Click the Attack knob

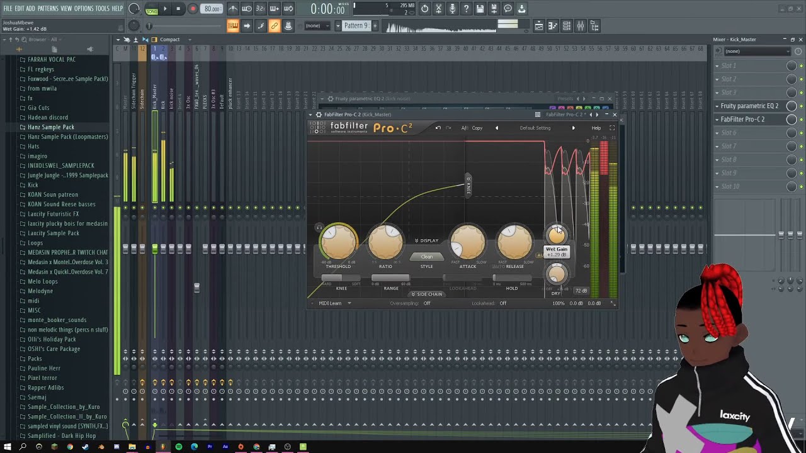(x=468, y=242)
